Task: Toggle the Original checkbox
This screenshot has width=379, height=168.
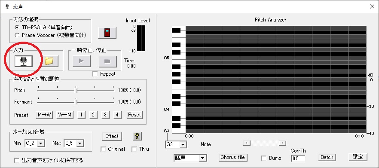Action: 103,149
